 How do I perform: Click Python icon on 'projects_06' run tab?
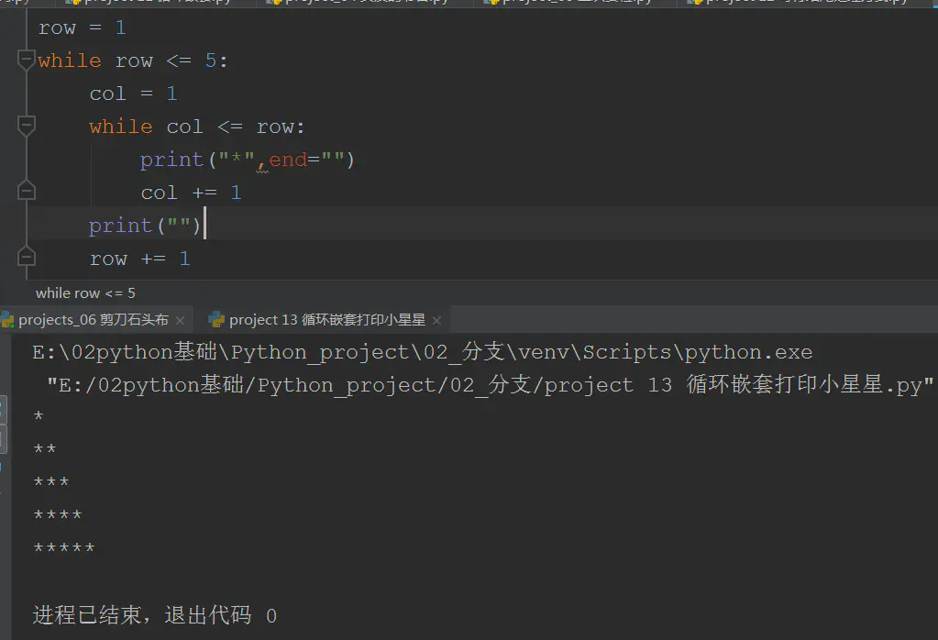(7, 320)
